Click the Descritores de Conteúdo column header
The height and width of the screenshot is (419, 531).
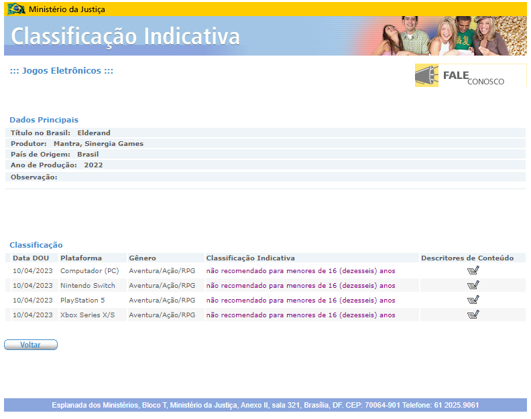click(x=467, y=258)
